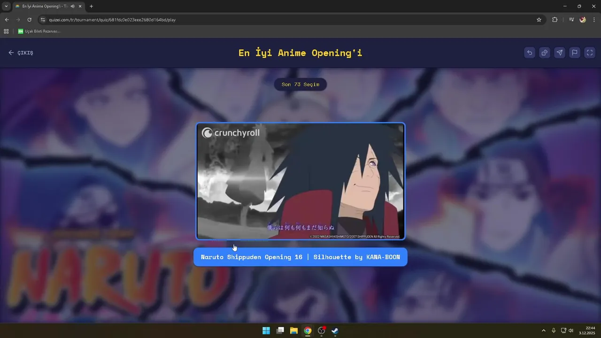
Task: Open Chrome media control icon
Action: pyautogui.click(x=571, y=20)
